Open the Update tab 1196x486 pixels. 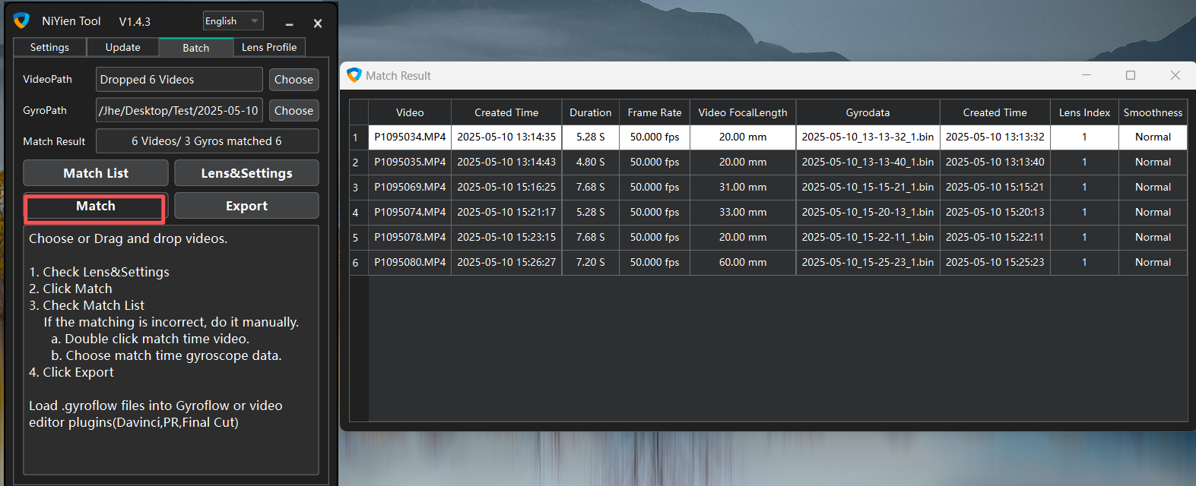tap(122, 47)
